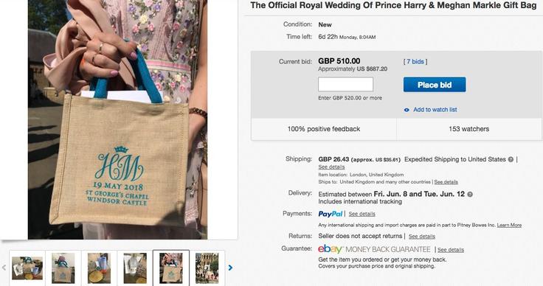Click the main photo of the HM gift bag
This screenshot has height=286, width=543.
(117, 119)
